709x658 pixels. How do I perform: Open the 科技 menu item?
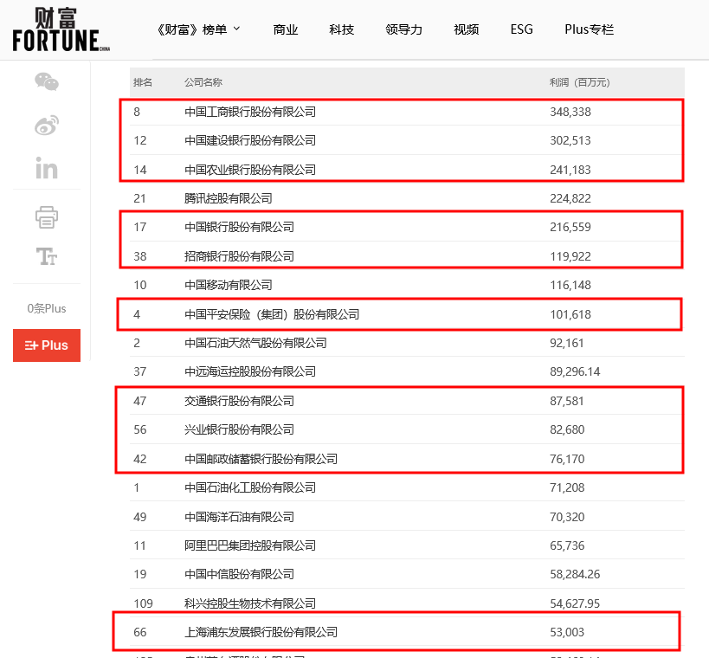[341, 29]
